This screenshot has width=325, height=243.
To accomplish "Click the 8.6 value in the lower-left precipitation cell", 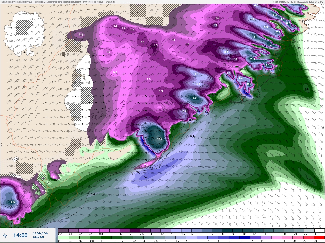I will (13, 202).
